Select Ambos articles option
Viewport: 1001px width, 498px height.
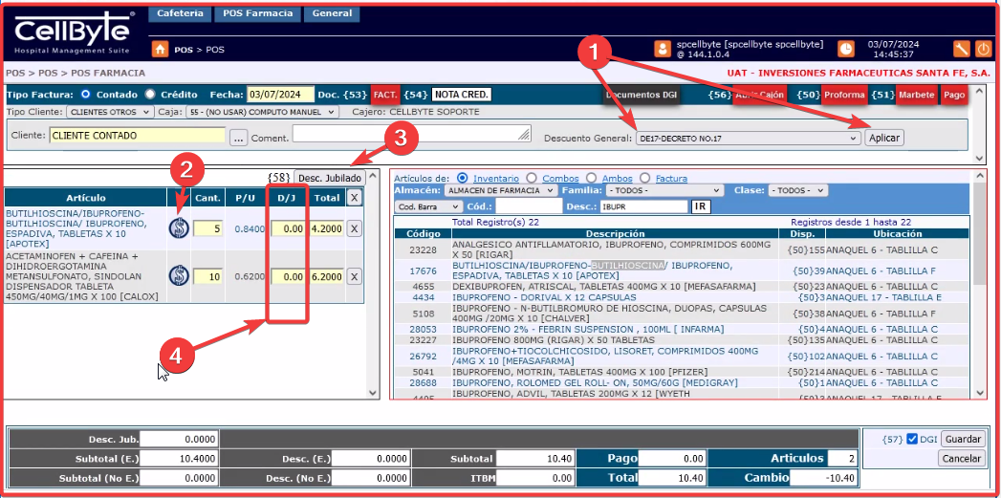[x=591, y=178]
